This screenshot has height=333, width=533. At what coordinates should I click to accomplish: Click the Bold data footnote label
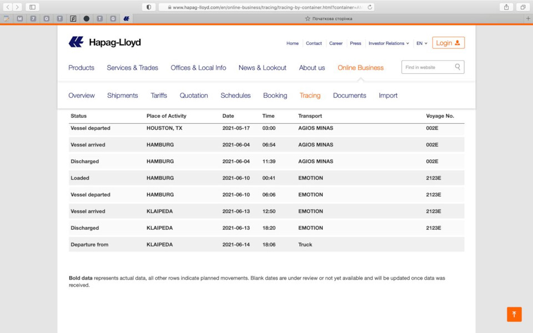click(81, 278)
